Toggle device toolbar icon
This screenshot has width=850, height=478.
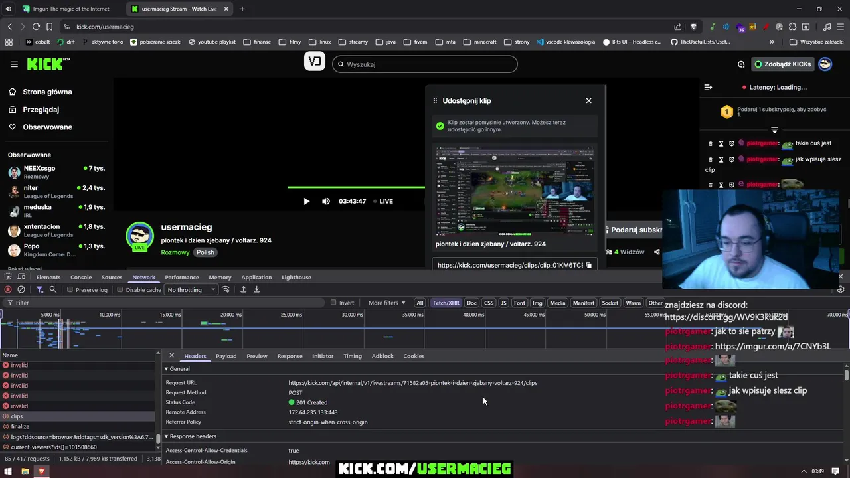click(x=21, y=277)
